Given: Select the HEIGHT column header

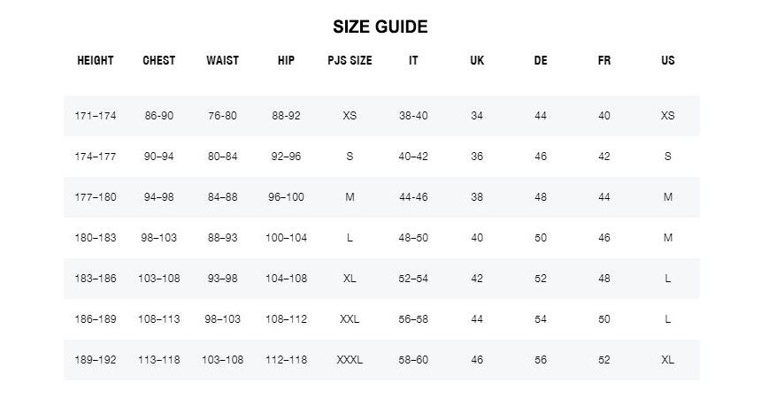Looking at the screenshot, I should (x=96, y=61).
